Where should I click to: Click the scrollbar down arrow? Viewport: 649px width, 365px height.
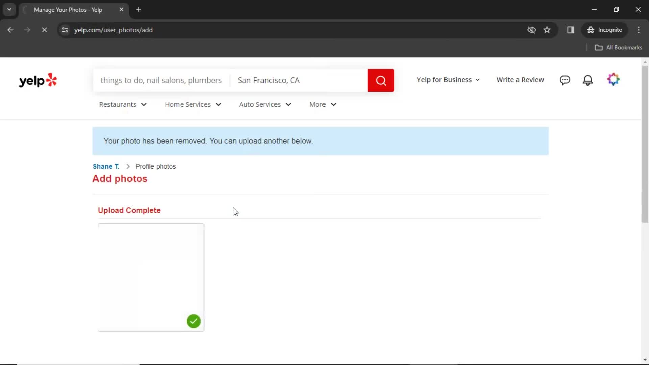point(645,360)
